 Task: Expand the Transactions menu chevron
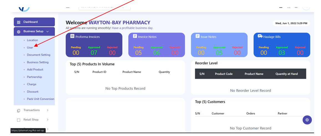(x=47, y=110)
